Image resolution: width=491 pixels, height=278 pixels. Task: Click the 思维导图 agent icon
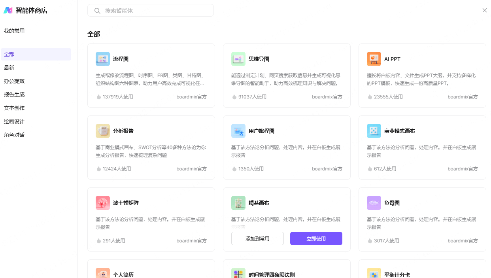click(238, 59)
